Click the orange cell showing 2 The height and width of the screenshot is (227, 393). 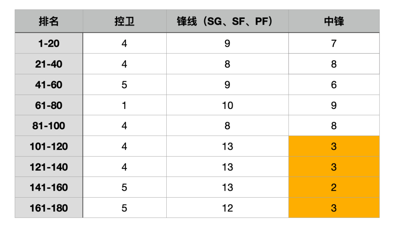pyautogui.click(x=334, y=187)
